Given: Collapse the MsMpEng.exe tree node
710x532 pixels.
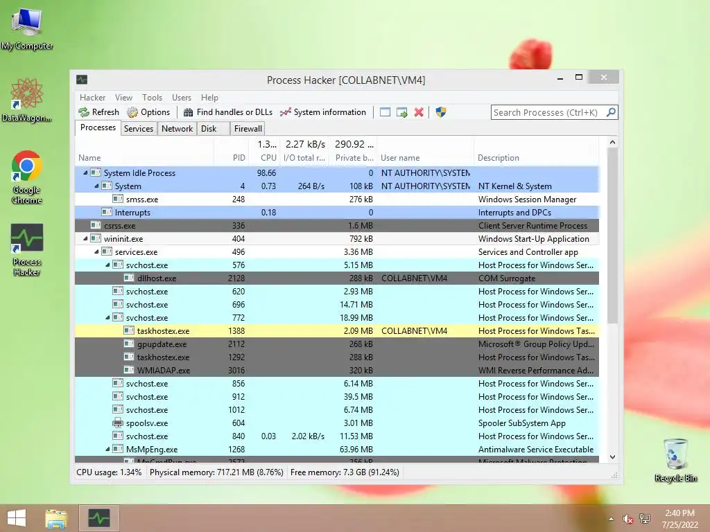Looking at the screenshot, I should tap(107, 449).
